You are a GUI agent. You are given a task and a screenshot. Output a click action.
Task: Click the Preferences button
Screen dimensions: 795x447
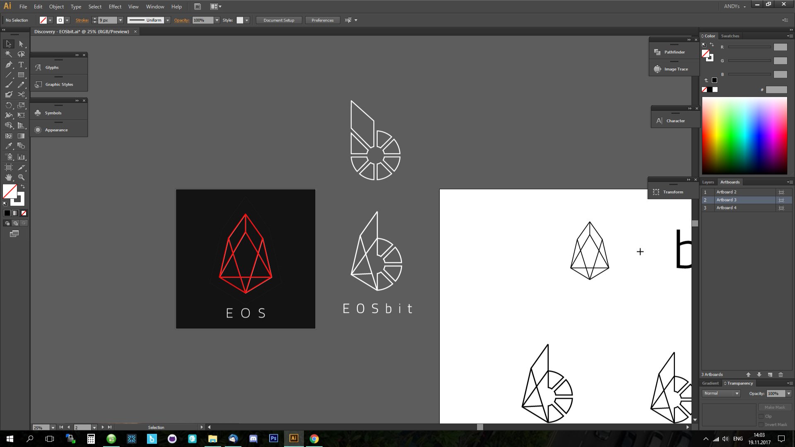coord(322,20)
